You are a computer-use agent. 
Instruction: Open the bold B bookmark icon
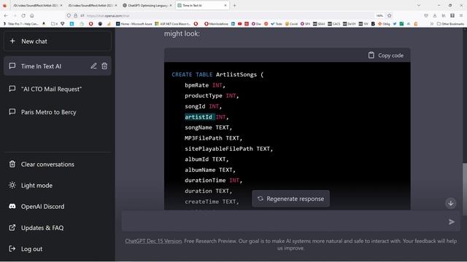pos(373,24)
